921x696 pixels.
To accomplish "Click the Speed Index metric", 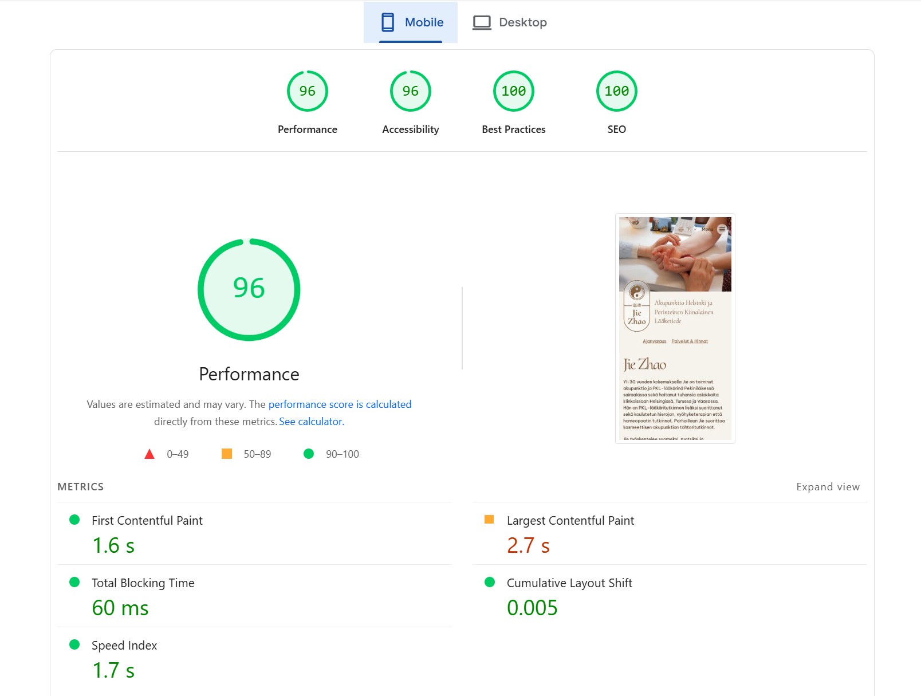I will point(124,646).
